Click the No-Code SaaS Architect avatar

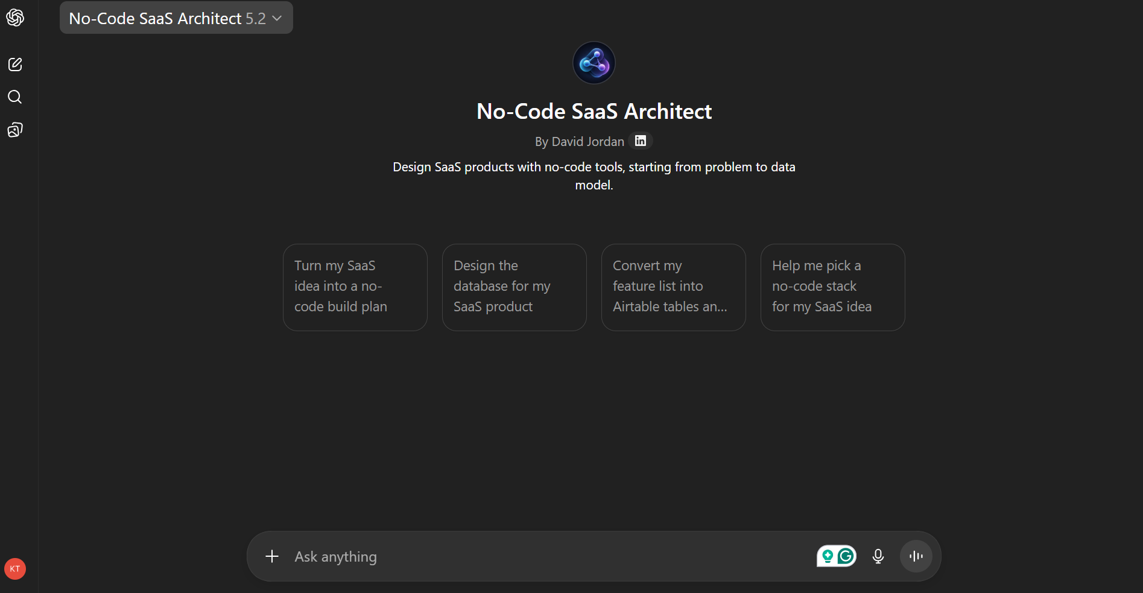click(x=594, y=62)
